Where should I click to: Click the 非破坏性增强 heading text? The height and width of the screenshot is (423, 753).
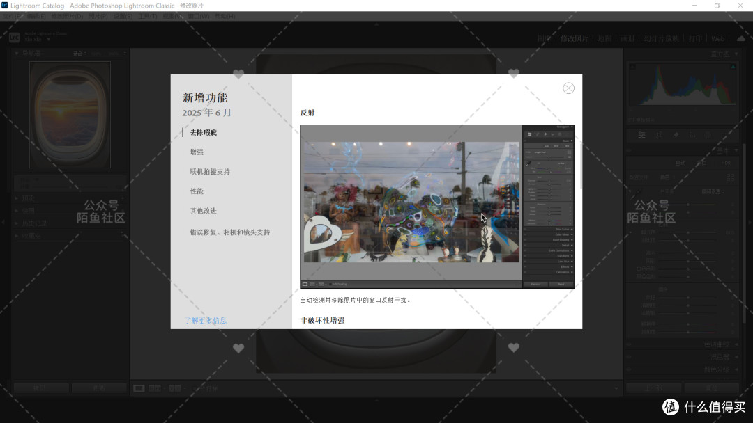point(322,320)
